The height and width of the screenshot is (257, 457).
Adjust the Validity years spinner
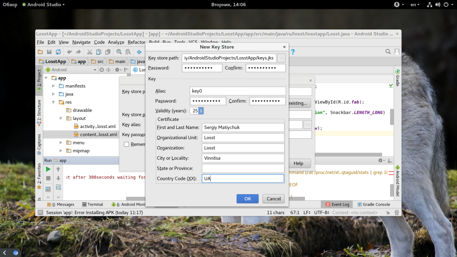[x=201, y=111]
